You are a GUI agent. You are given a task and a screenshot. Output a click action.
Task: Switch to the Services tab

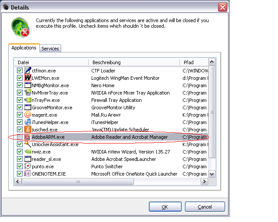(50, 49)
